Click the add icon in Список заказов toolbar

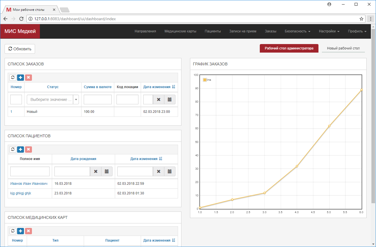20,77
